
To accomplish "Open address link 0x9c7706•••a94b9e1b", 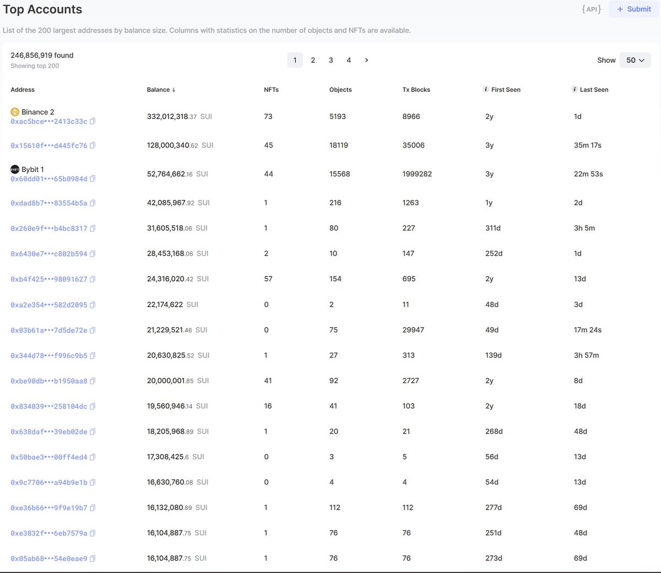I will click(x=48, y=482).
